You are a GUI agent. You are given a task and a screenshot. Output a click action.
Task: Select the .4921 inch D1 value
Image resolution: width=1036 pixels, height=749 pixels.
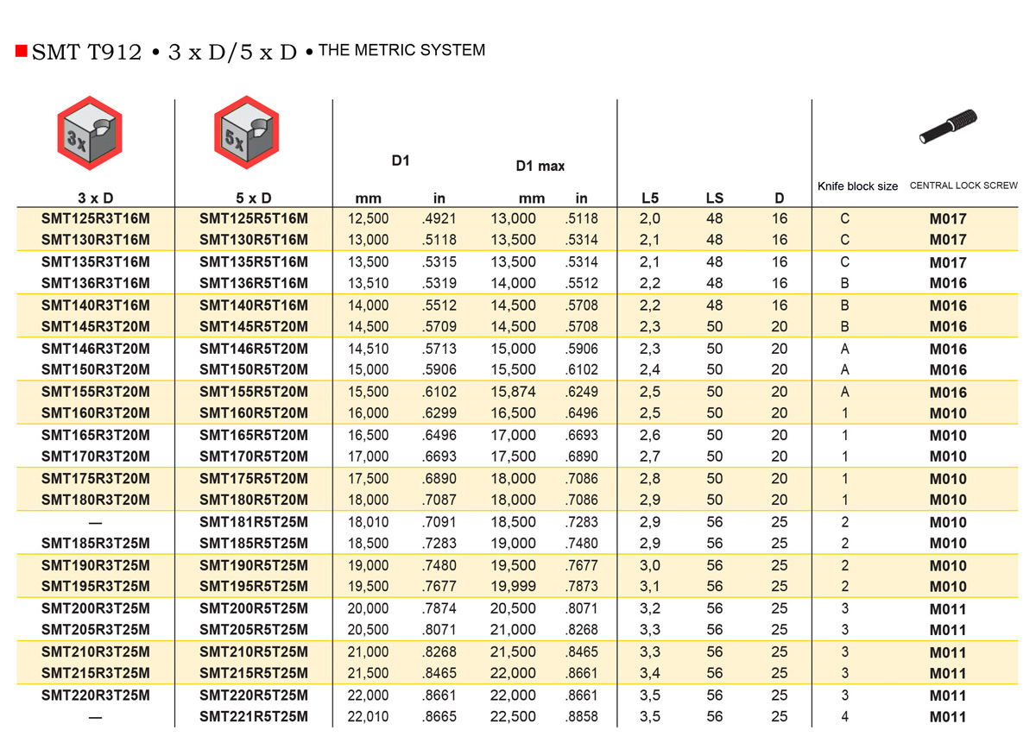[x=439, y=218]
